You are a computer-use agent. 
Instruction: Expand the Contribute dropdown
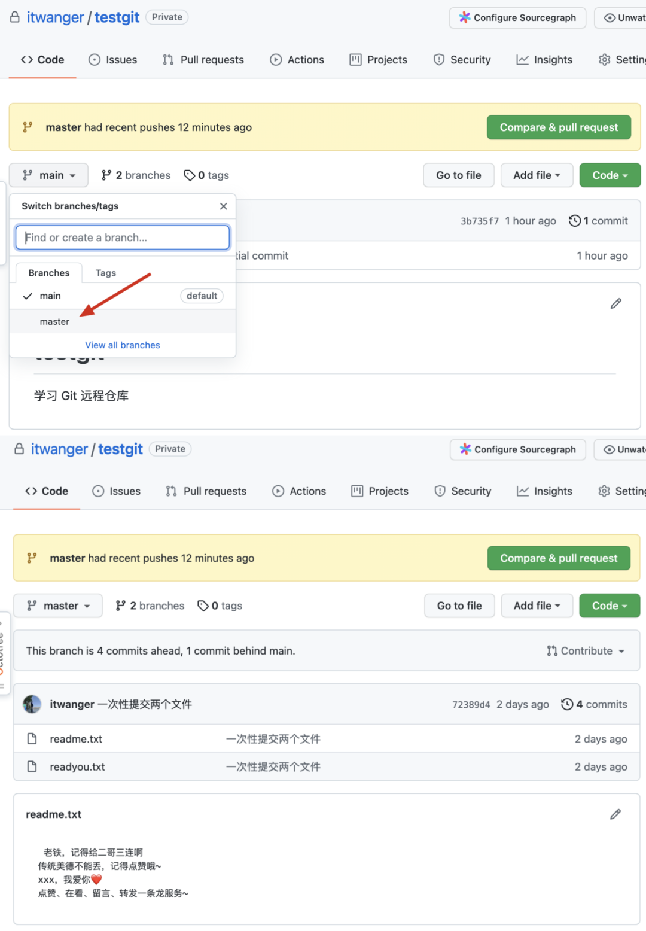(x=586, y=650)
